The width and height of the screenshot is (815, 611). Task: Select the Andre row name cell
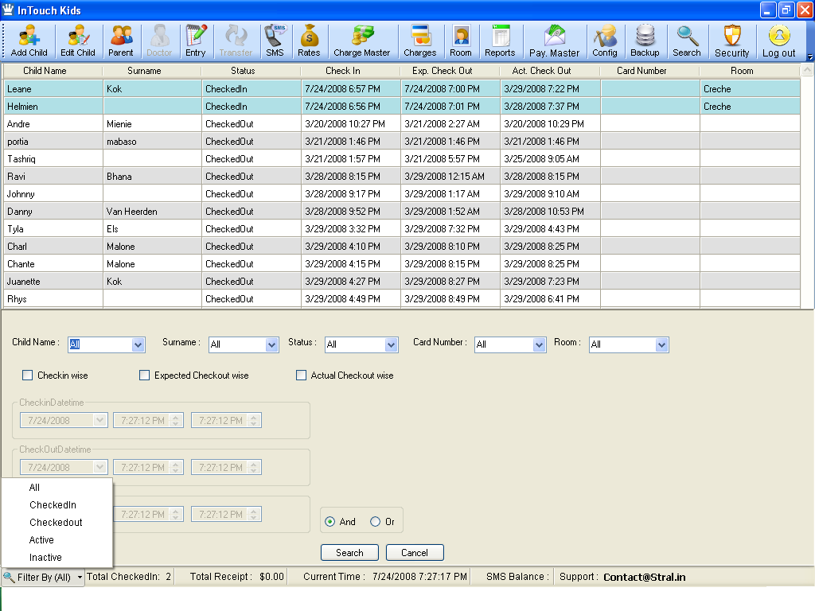[53, 124]
